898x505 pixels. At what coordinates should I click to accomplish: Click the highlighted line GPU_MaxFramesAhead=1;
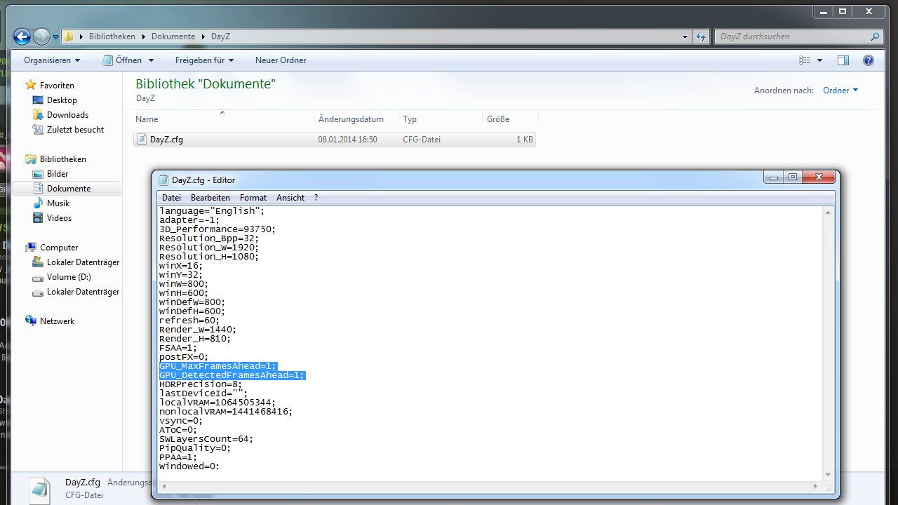pos(218,366)
